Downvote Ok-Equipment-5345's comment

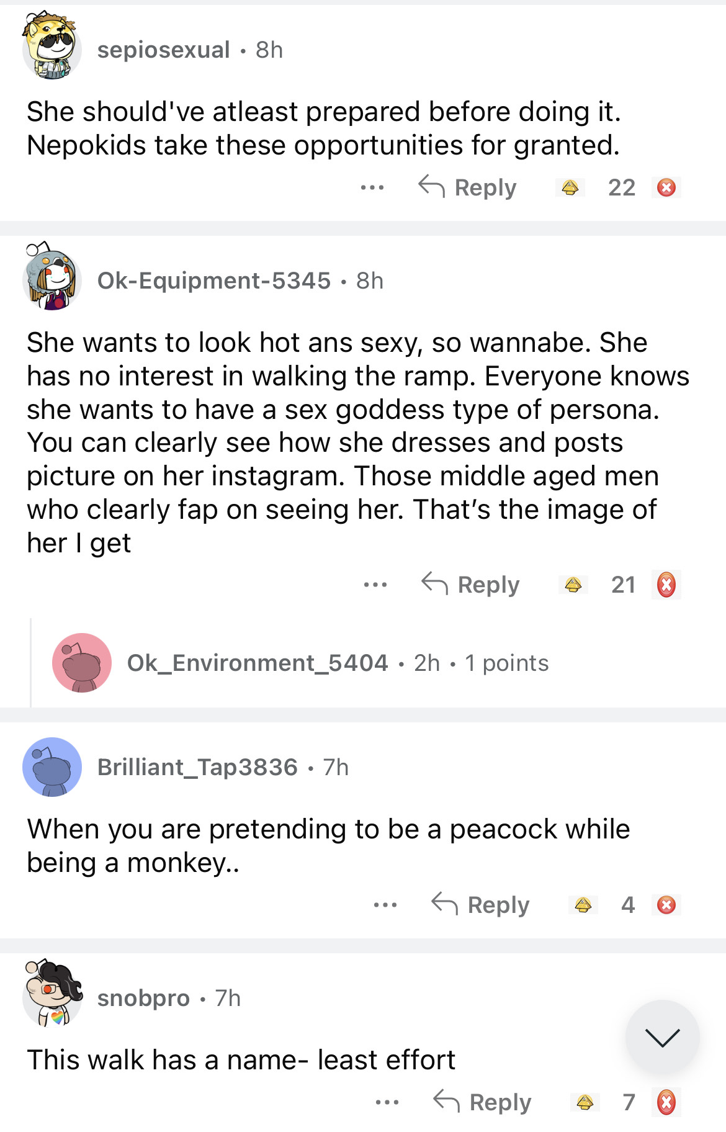[666, 585]
